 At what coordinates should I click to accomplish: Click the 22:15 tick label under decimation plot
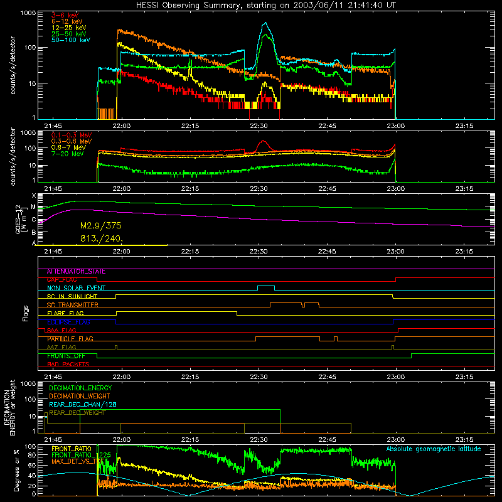[190, 440]
